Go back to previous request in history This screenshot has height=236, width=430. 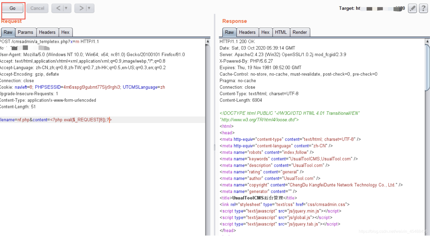point(58,8)
